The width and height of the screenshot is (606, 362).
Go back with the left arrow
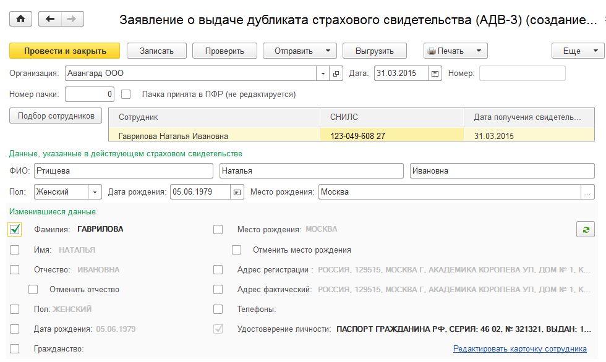coord(50,19)
